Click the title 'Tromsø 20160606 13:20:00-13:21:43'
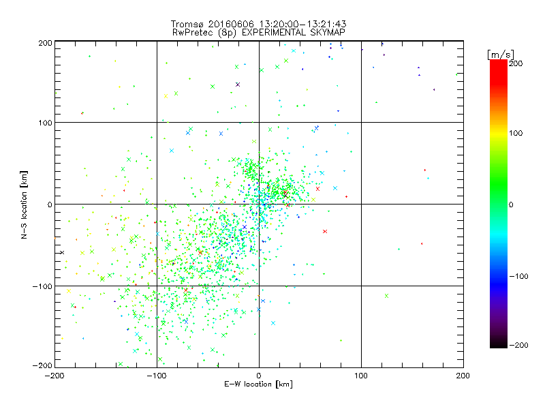The width and height of the screenshot is (545, 409). (x=258, y=24)
